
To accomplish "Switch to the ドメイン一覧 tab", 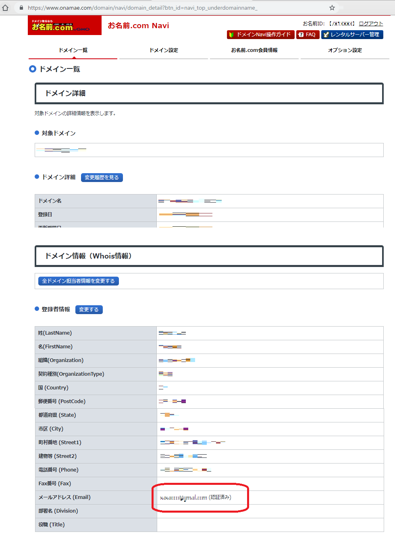I will coord(73,50).
